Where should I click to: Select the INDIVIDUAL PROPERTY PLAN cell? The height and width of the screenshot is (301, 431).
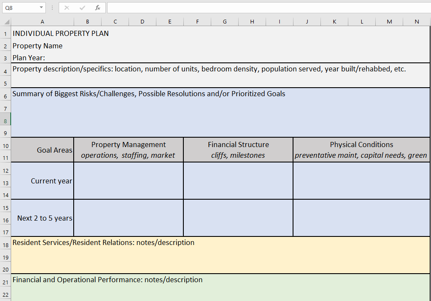coord(60,33)
